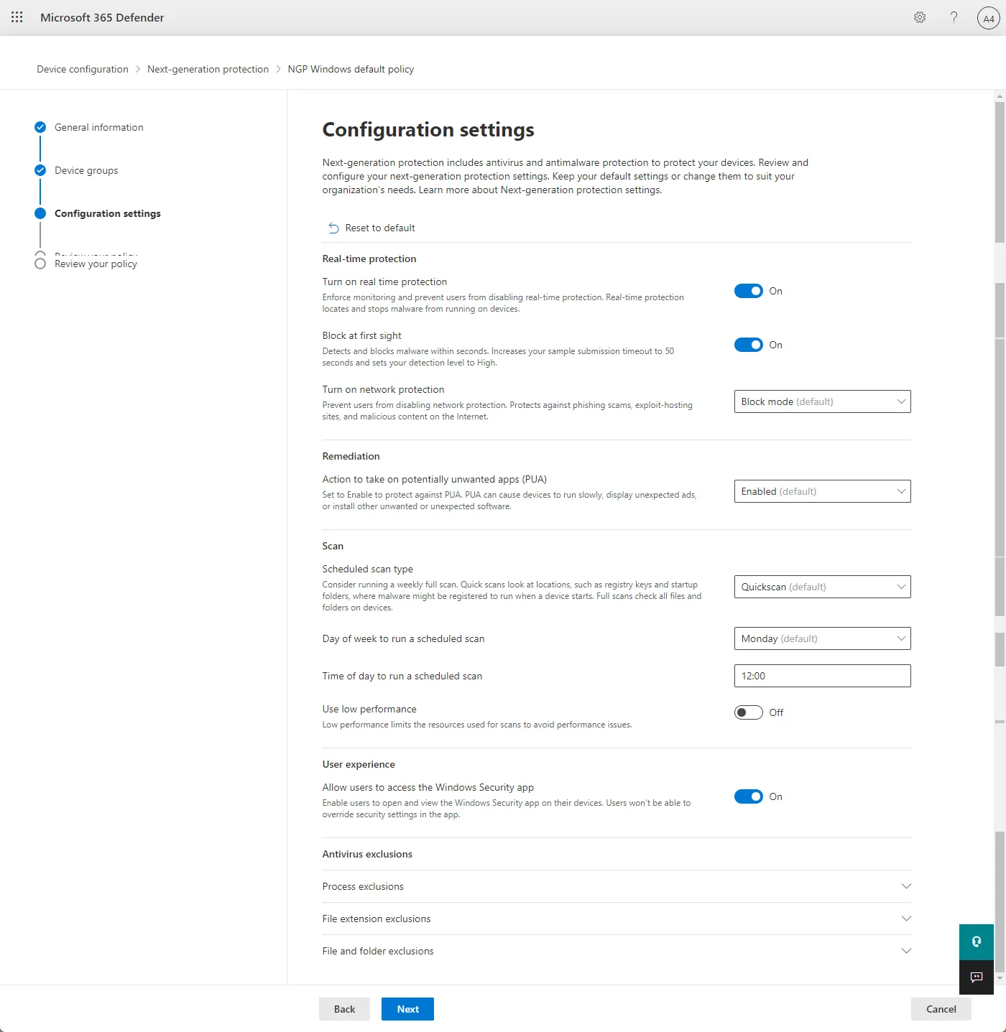Click the Cancel button
This screenshot has width=1006, height=1032.
pyautogui.click(x=941, y=1009)
